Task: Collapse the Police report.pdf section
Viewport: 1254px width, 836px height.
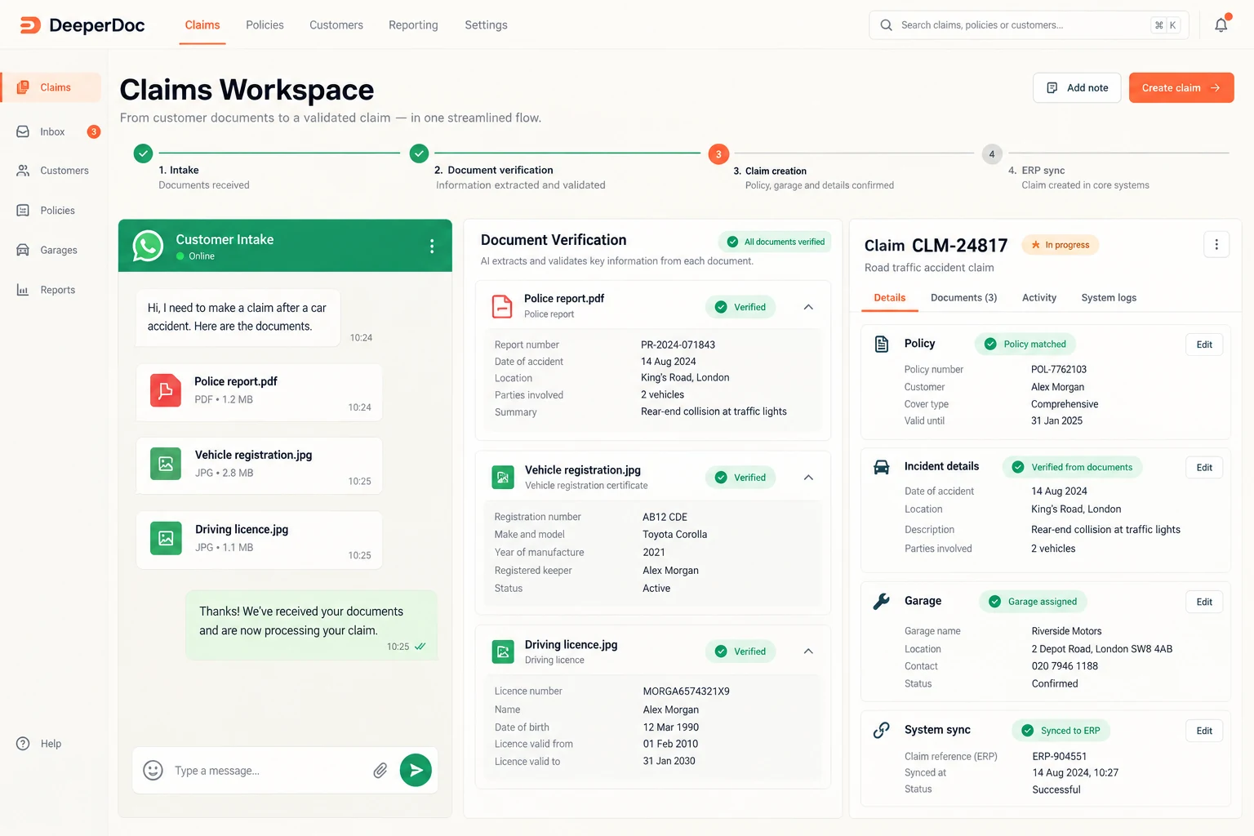Action: point(808,307)
